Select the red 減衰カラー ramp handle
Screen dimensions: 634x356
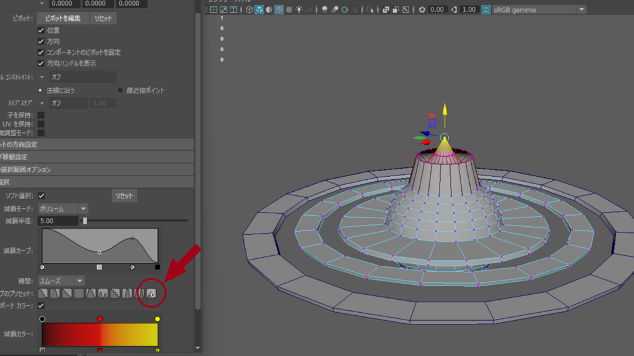coord(100,319)
